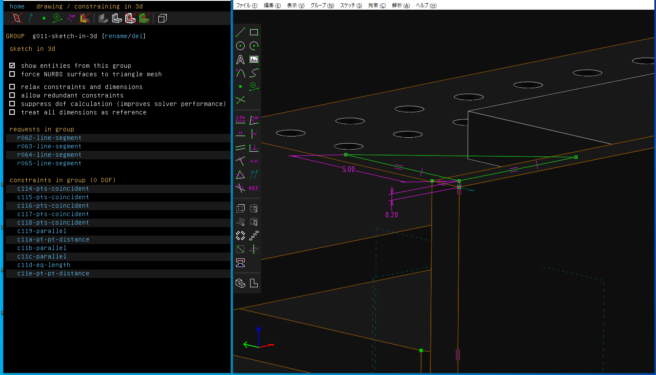Enable force NURBS surfaces to triangle mesh

[12, 74]
